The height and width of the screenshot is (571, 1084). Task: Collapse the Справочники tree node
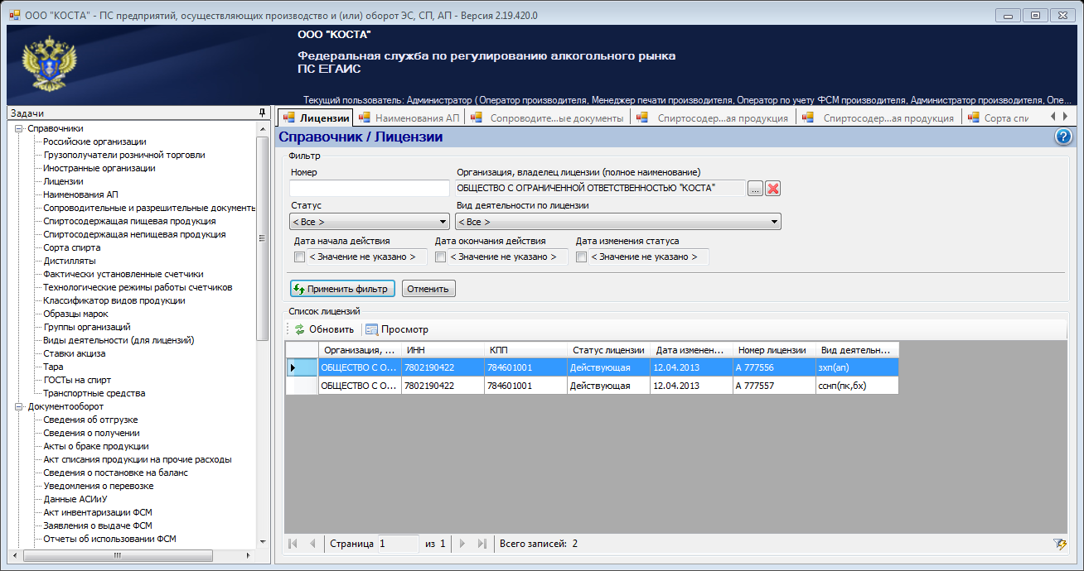click(18, 128)
